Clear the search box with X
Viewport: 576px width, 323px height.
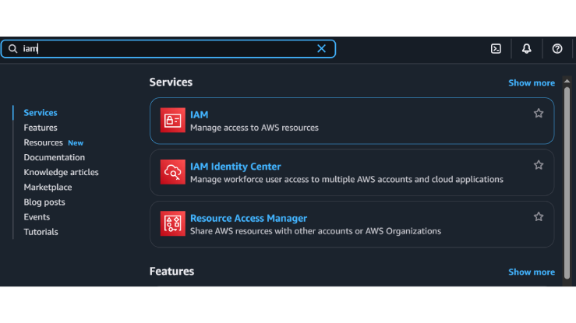point(321,48)
